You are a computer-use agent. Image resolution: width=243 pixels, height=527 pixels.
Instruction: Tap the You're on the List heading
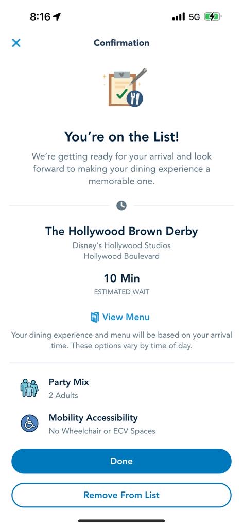pos(121,137)
